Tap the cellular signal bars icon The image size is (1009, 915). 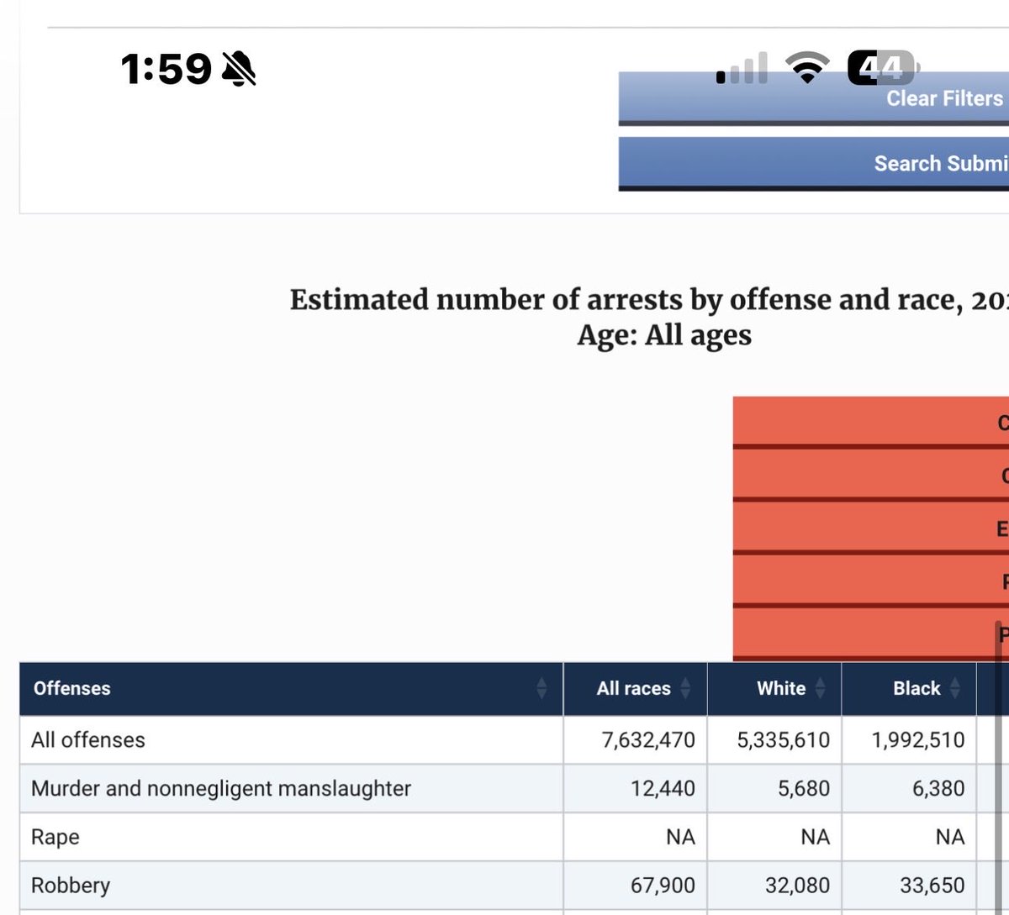742,69
